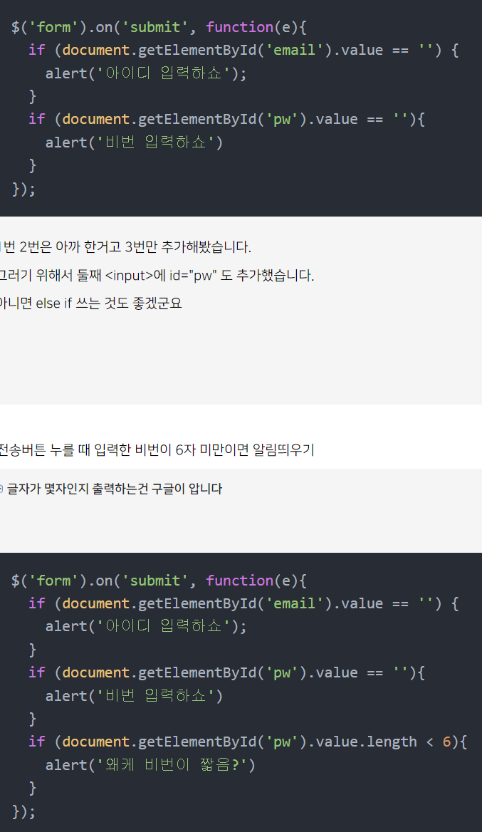Click the 'email' string in the lower code block
Viewport: 482px width, 832px height.
click(x=294, y=603)
